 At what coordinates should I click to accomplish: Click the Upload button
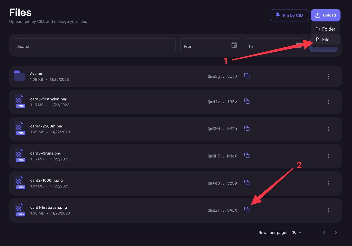point(325,15)
